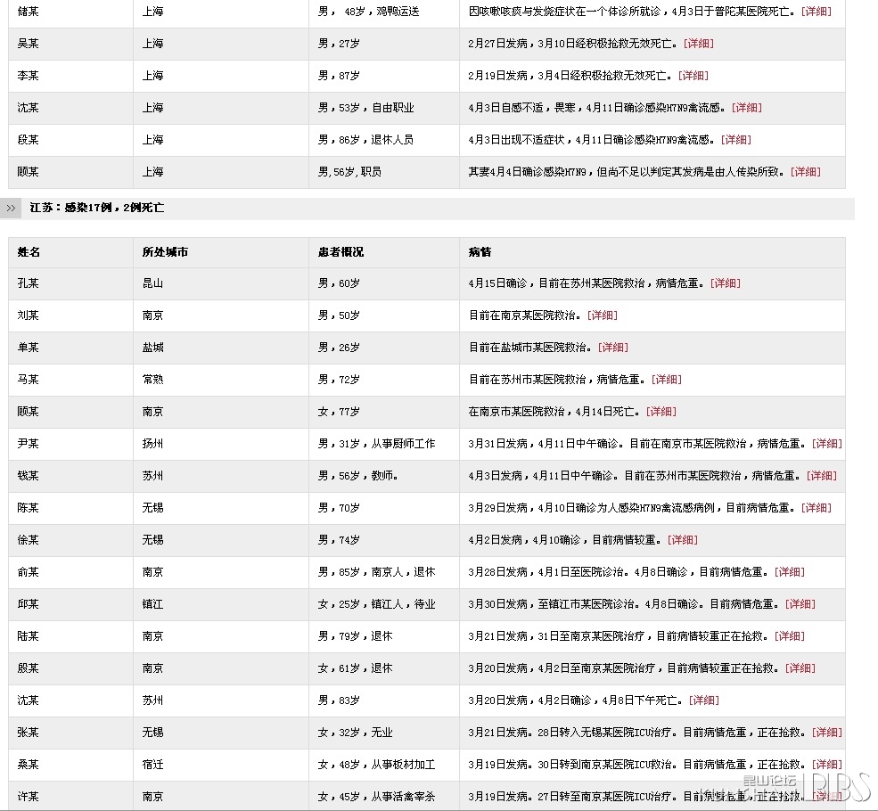
Task: Open 详细 link for 刘某, 南京
Action: 602,315
